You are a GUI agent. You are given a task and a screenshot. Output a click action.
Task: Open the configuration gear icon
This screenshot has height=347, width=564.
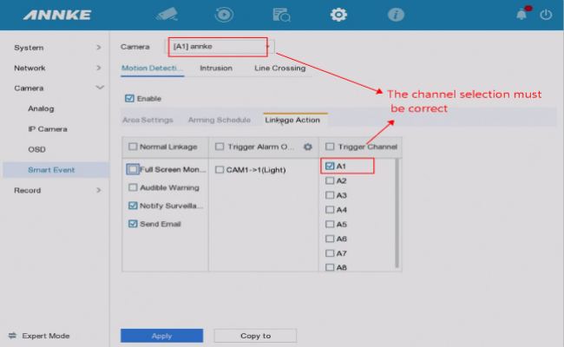(x=338, y=15)
